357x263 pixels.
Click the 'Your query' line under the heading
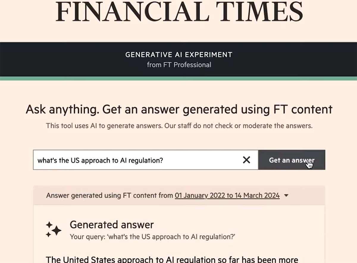[152, 237]
